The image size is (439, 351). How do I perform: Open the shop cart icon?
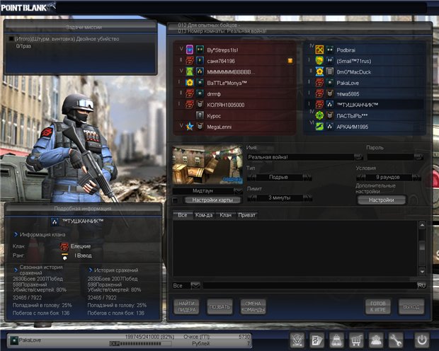pyautogui.click(x=357, y=340)
